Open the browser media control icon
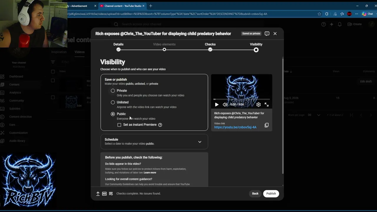The width and height of the screenshot is (377, 212). [x=335, y=14]
